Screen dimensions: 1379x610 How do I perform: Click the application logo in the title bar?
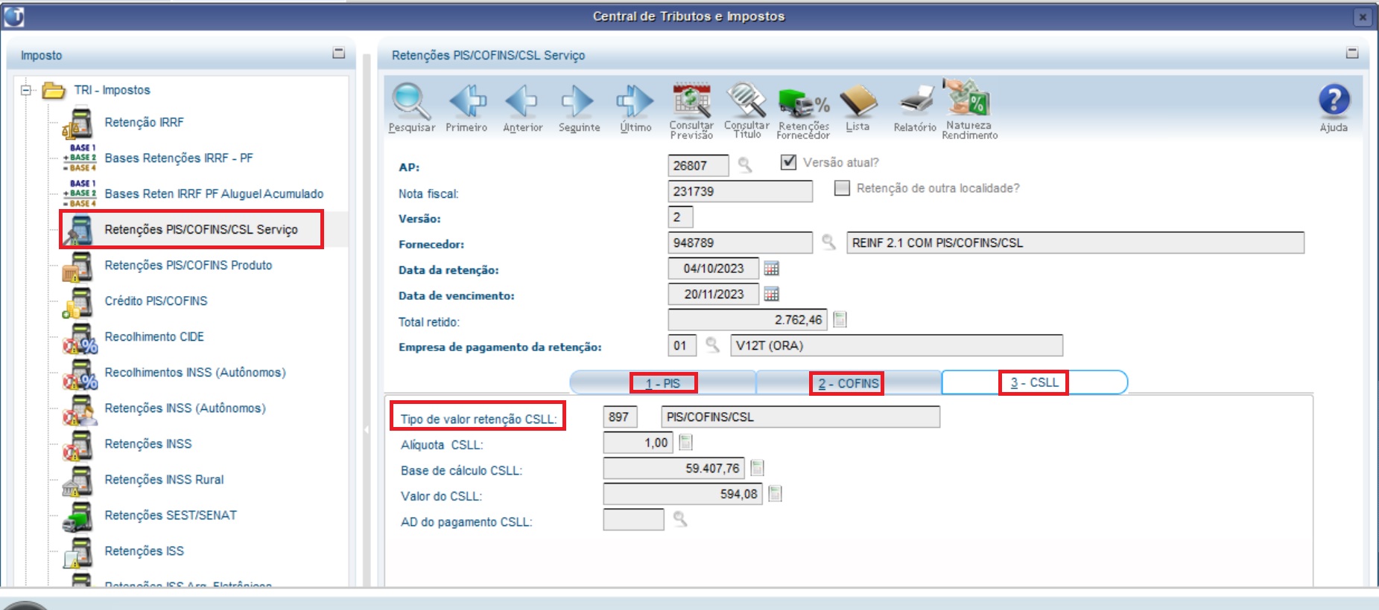(x=14, y=16)
